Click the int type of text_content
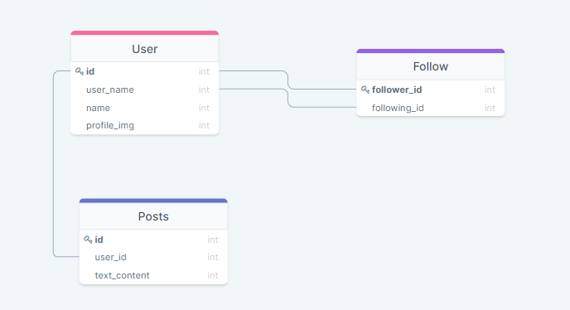 coord(213,275)
